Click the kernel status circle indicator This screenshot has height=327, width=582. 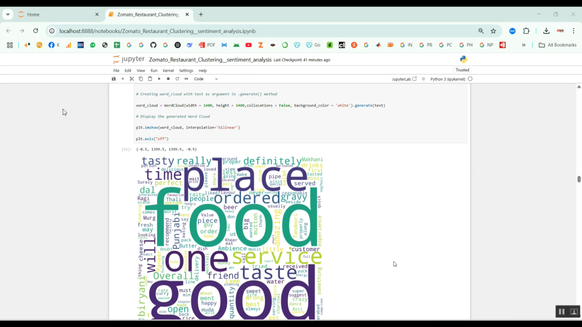[x=470, y=79]
